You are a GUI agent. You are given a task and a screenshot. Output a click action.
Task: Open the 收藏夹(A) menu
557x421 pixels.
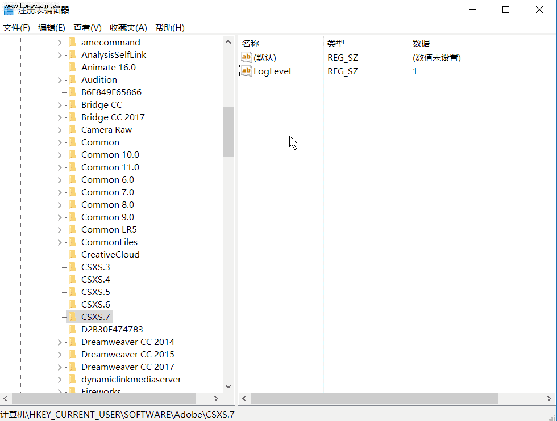[128, 28]
